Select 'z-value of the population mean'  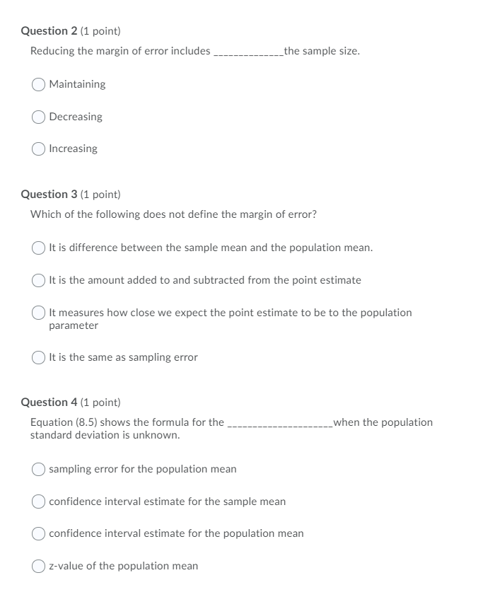click(39, 566)
